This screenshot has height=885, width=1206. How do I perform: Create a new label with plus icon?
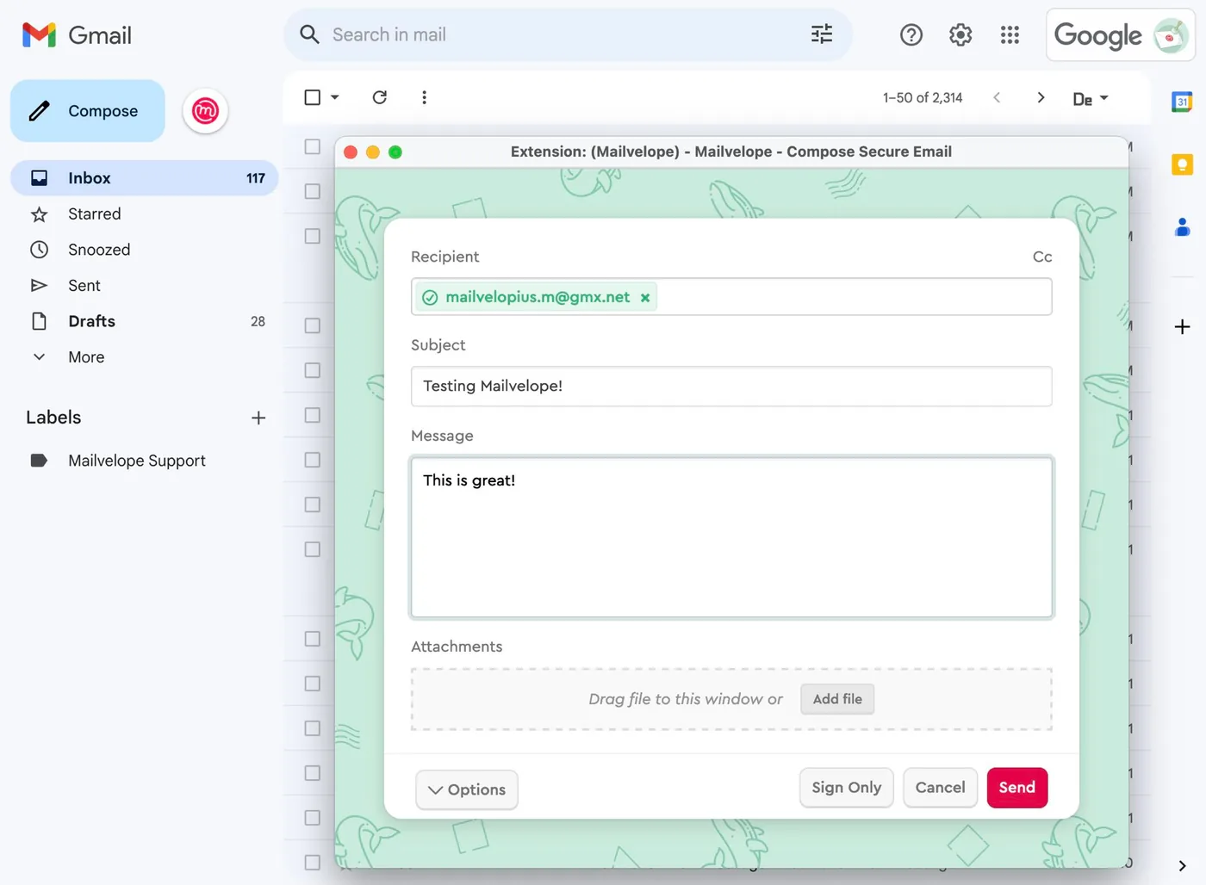(x=258, y=418)
